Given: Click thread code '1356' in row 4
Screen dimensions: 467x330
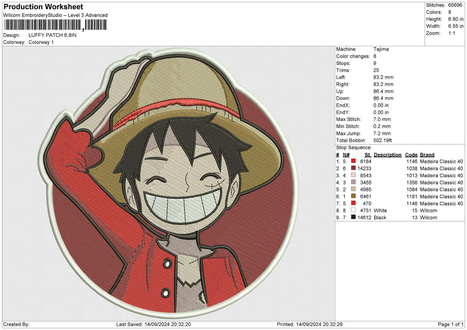Looking at the screenshot, I should [x=412, y=183].
